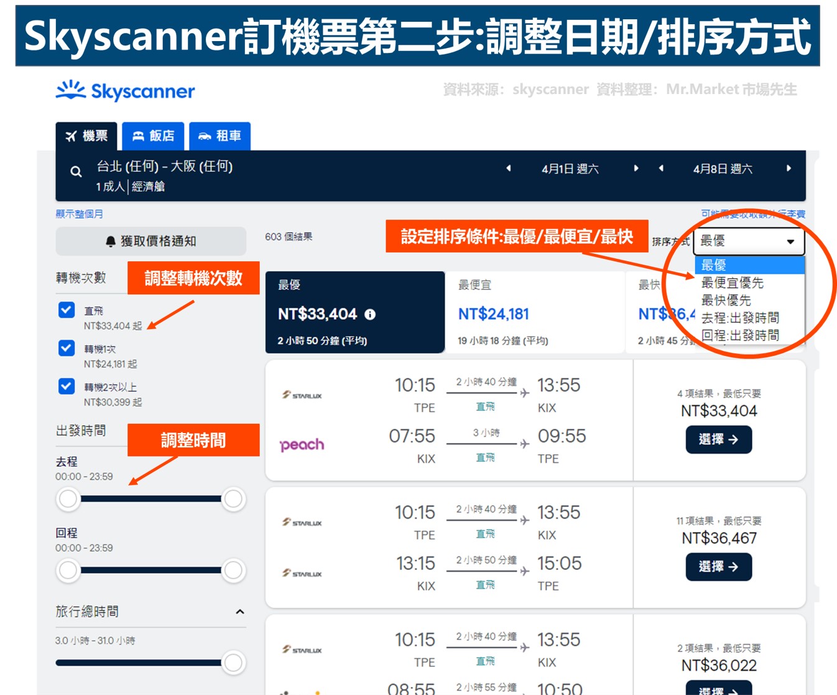
Task: Edit the 台北 - 大阪 route search
Action: (x=165, y=166)
